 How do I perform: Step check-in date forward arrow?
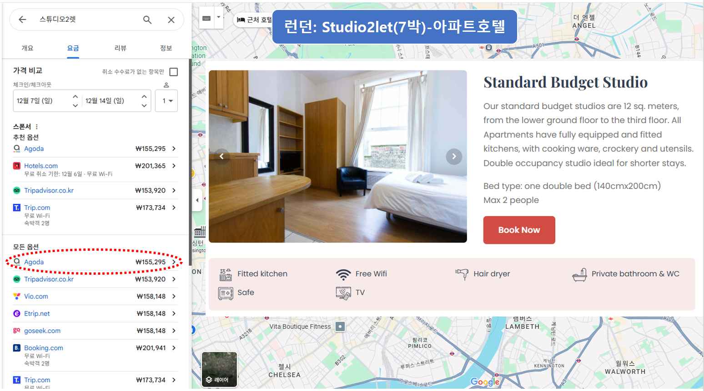click(75, 96)
